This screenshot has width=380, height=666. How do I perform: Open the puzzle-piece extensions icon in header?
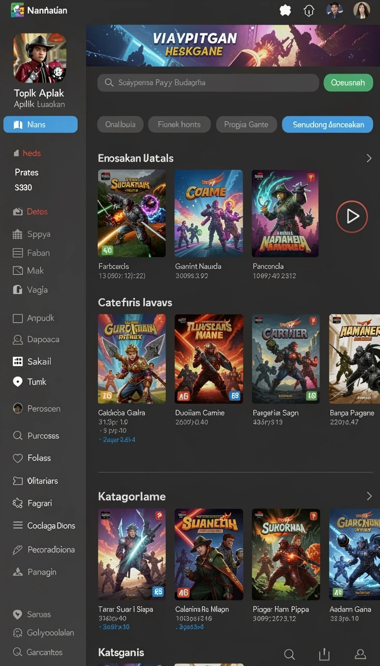[285, 10]
